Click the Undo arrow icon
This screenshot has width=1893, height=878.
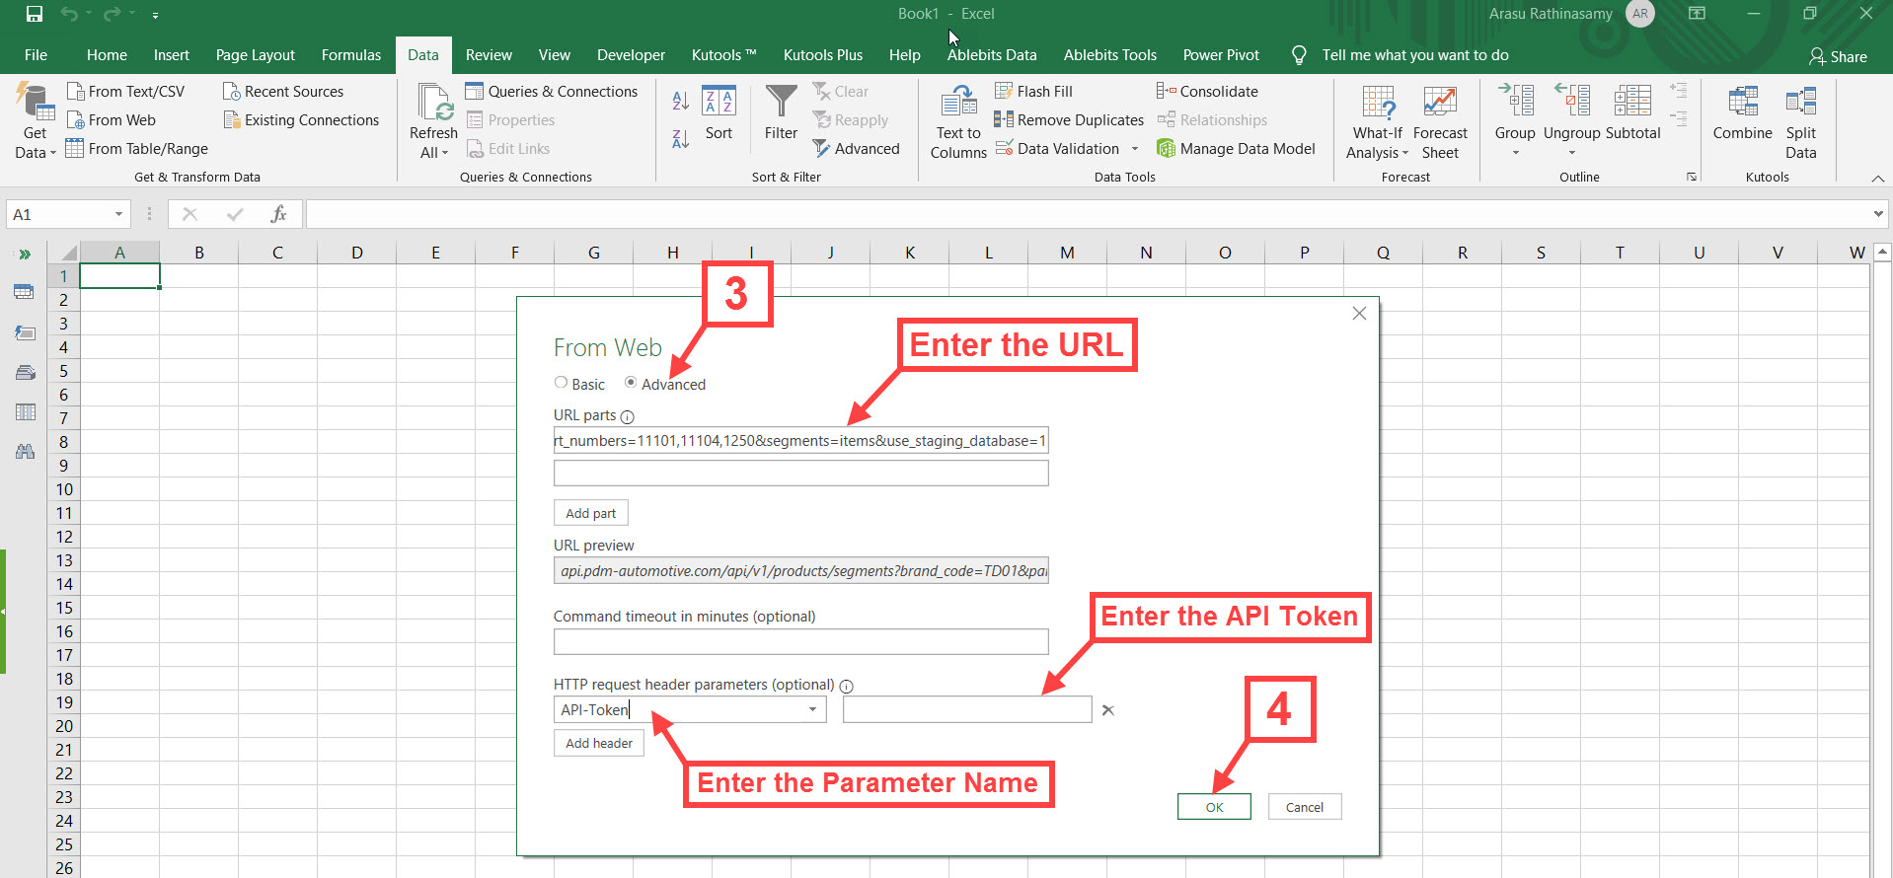click(x=69, y=14)
